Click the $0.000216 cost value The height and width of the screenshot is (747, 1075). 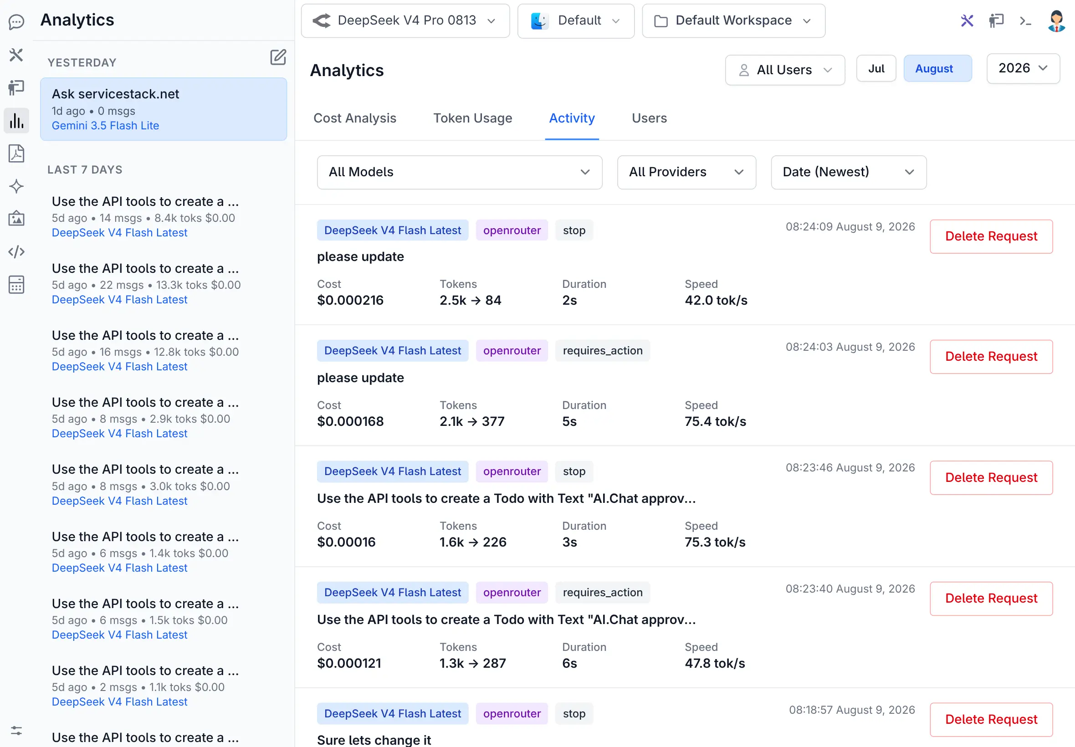350,300
